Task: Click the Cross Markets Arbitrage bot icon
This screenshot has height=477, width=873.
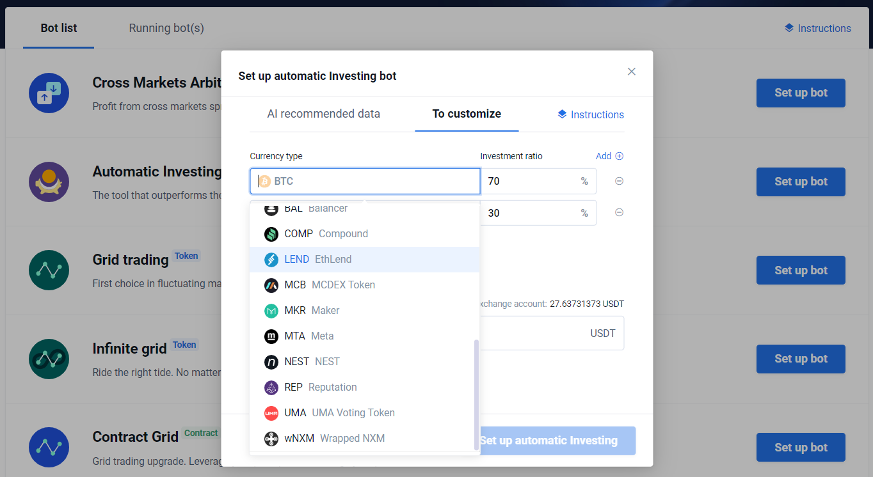Action: pos(49,93)
